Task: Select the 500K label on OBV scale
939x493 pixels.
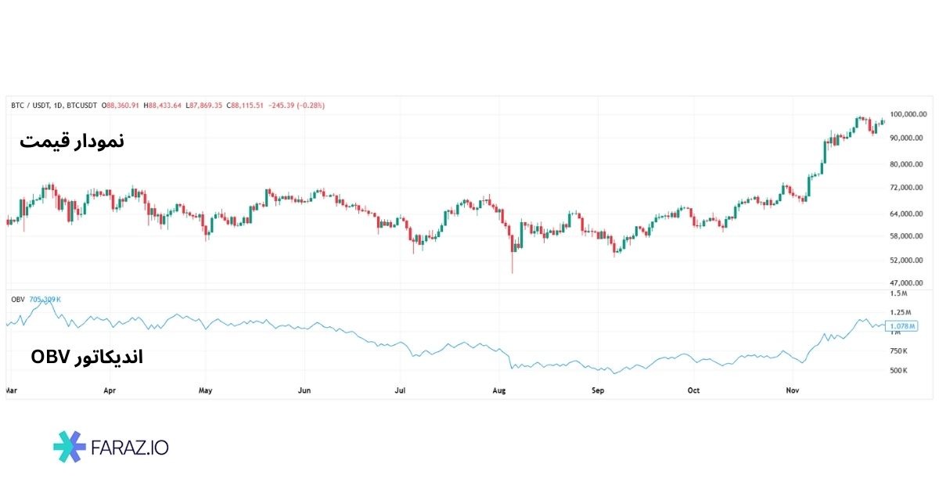Action: click(899, 371)
